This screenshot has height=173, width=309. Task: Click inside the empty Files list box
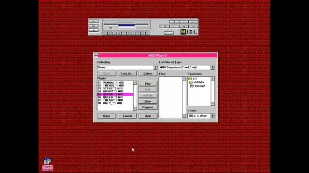170,97
